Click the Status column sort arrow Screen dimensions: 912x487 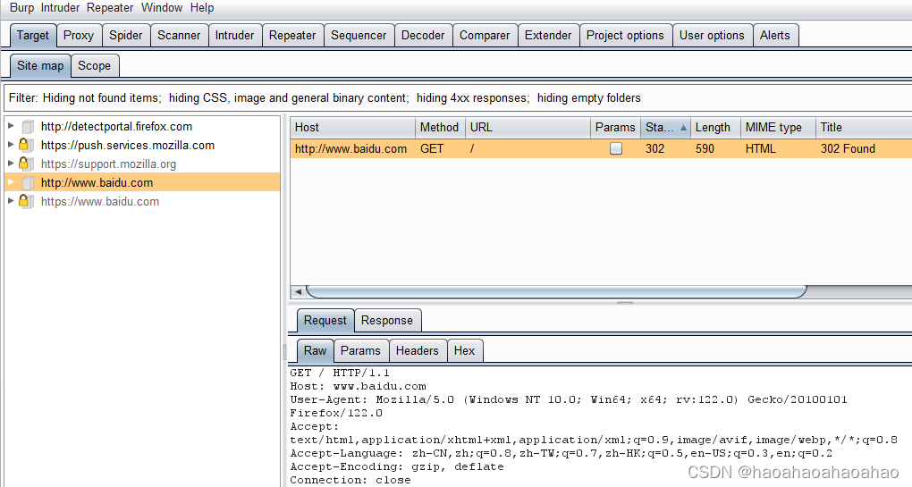coord(683,127)
